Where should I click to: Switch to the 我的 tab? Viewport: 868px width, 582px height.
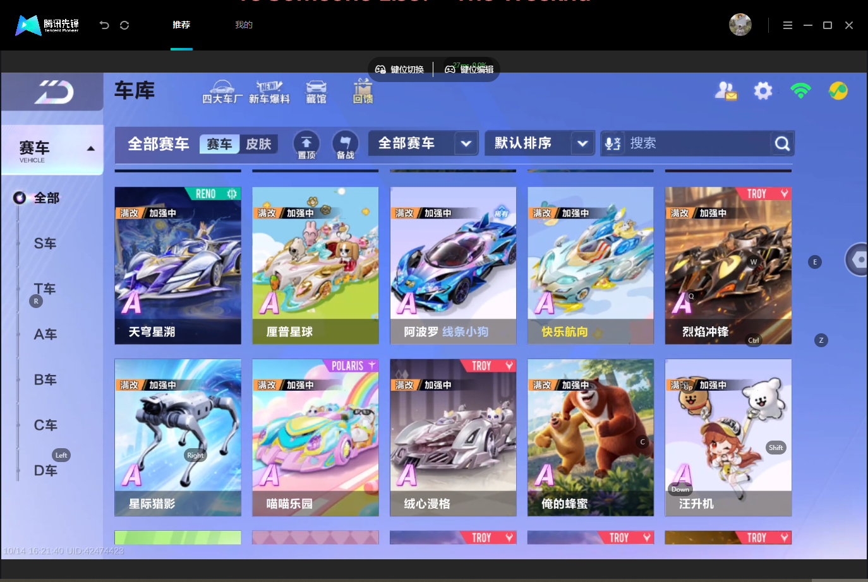244,25
